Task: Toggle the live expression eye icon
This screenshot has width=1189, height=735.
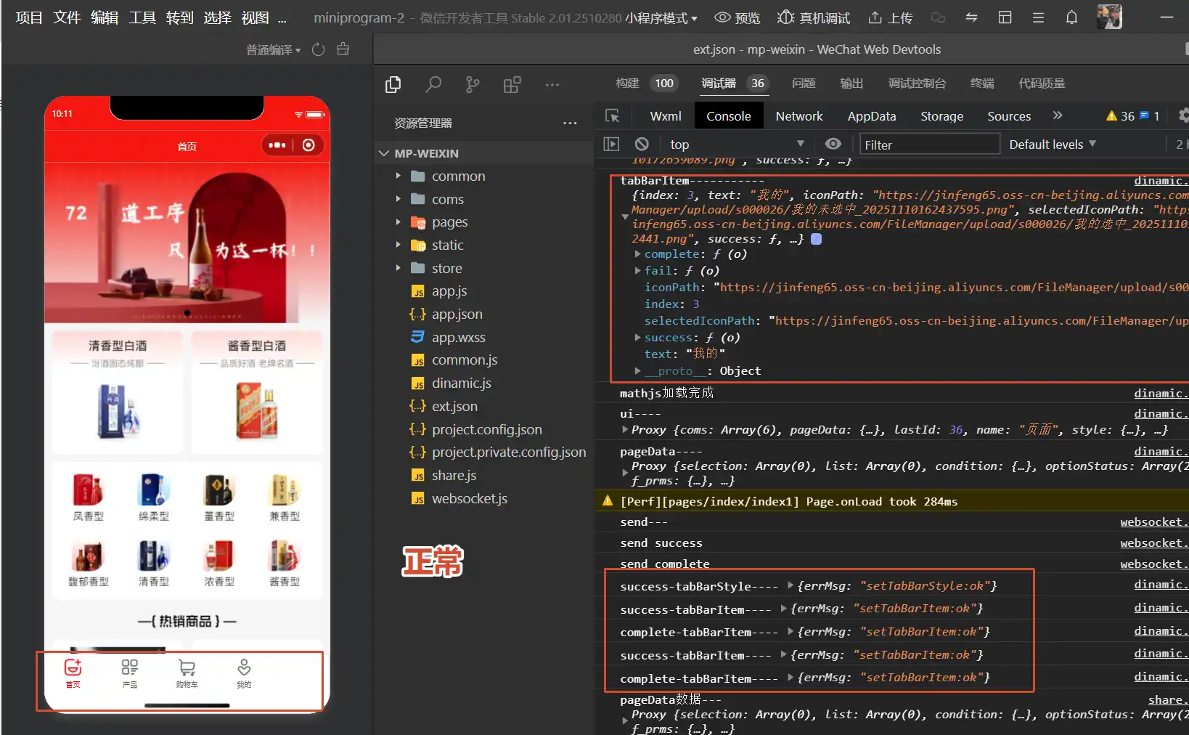Action: pyautogui.click(x=833, y=145)
